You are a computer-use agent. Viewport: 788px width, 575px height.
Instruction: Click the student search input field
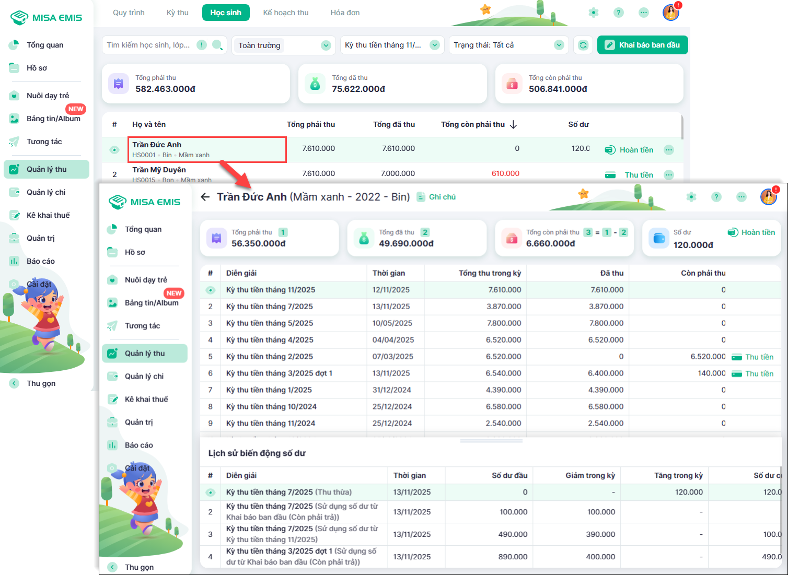coord(149,45)
